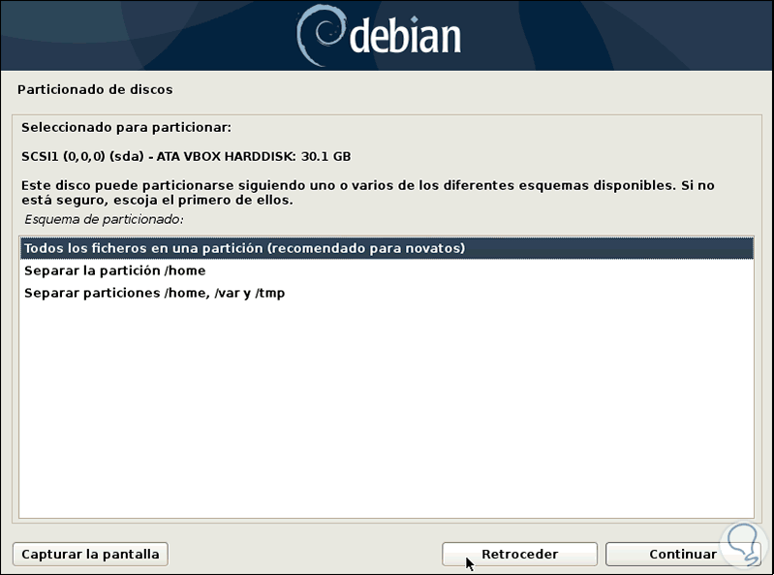
Task: Select 'Separar particiones /home, /var y /tmp'
Action: (387, 293)
